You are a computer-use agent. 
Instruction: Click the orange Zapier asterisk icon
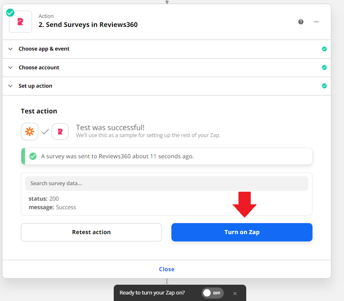(29, 131)
